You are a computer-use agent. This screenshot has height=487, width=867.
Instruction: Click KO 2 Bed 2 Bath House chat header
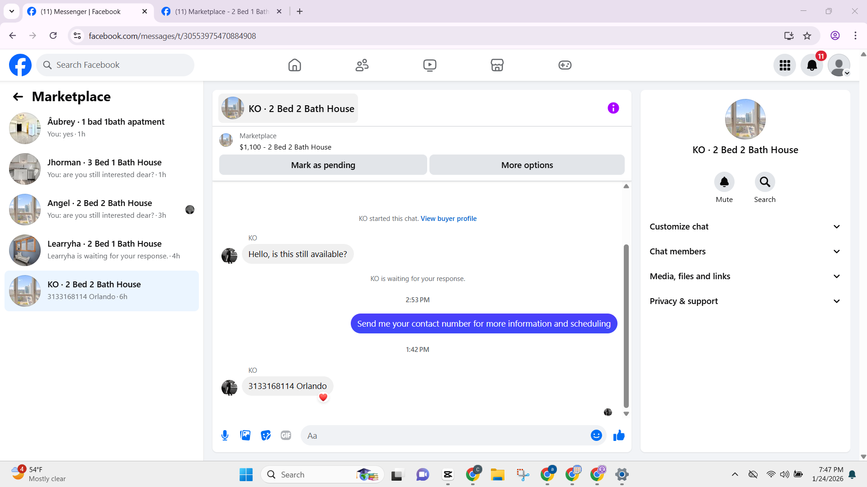point(288,108)
